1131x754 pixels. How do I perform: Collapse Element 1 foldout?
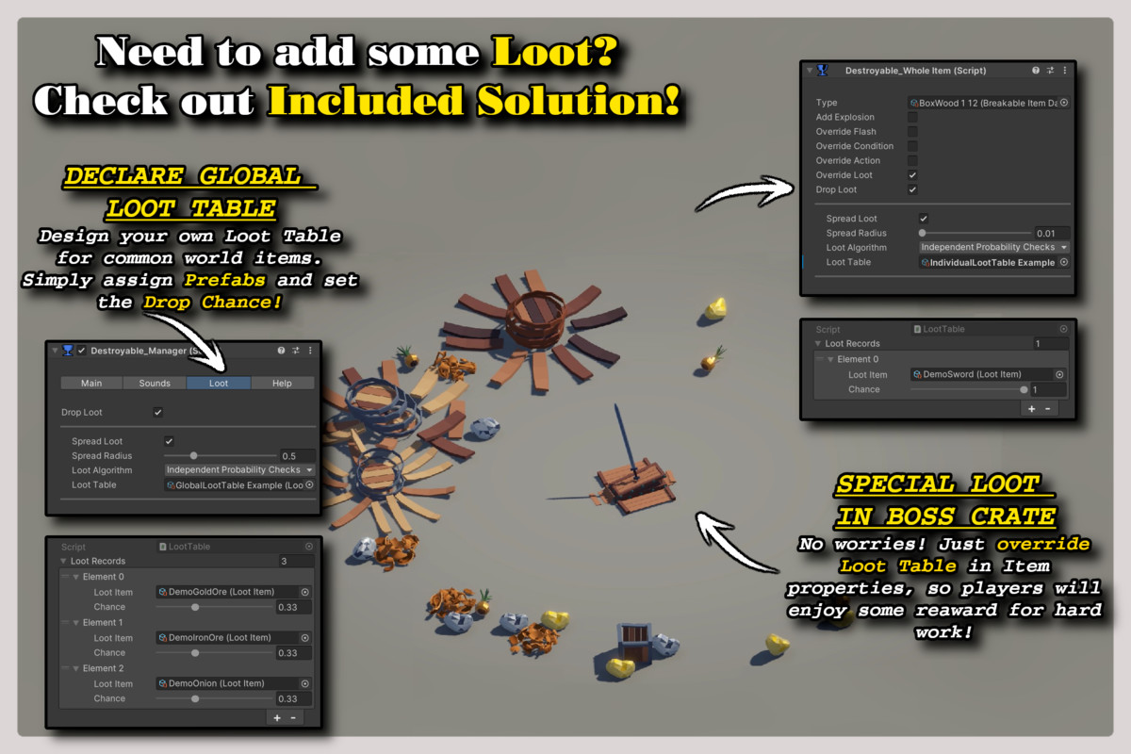pos(76,623)
